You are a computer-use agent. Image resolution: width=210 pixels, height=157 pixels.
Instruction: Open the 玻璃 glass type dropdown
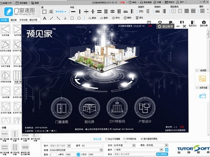(x=101, y=150)
